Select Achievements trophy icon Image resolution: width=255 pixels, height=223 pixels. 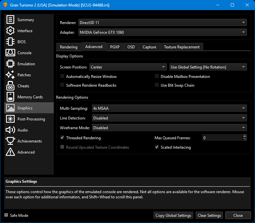[x=10, y=141]
